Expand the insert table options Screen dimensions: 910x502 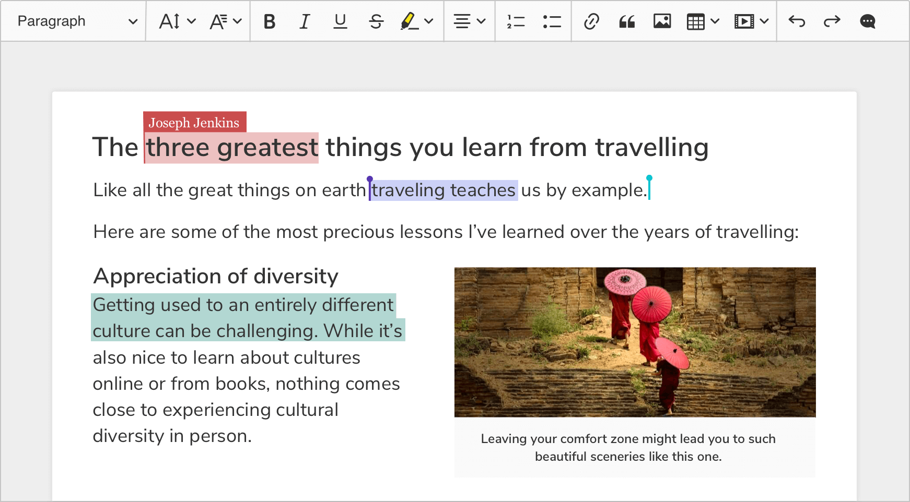(716, 21)
